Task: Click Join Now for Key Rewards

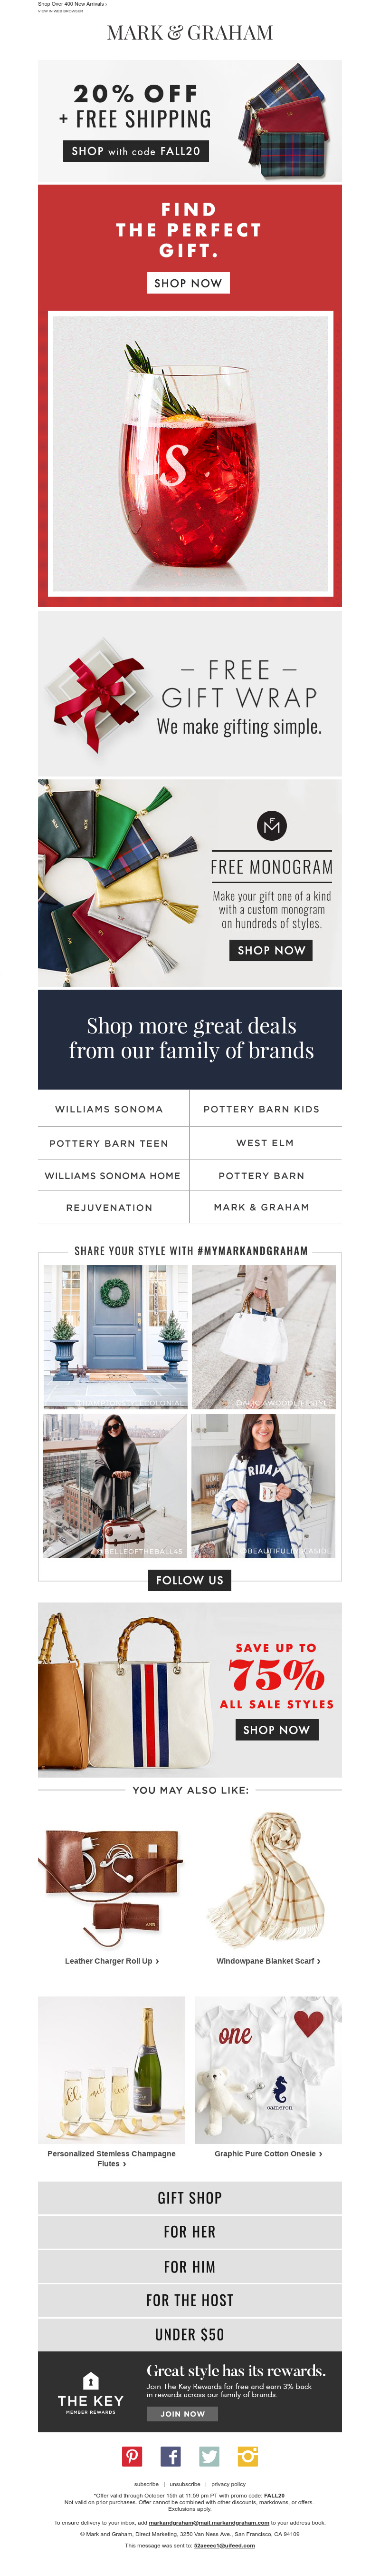Action: click(x=182, y=2413)
